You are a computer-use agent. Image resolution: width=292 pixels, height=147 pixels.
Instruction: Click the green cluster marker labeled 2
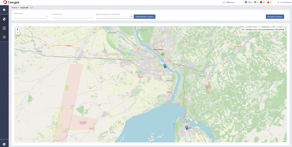click(x=163, y=54)
